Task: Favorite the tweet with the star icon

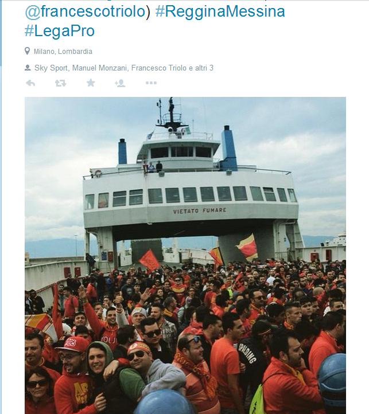Action: tap(91, 83)
